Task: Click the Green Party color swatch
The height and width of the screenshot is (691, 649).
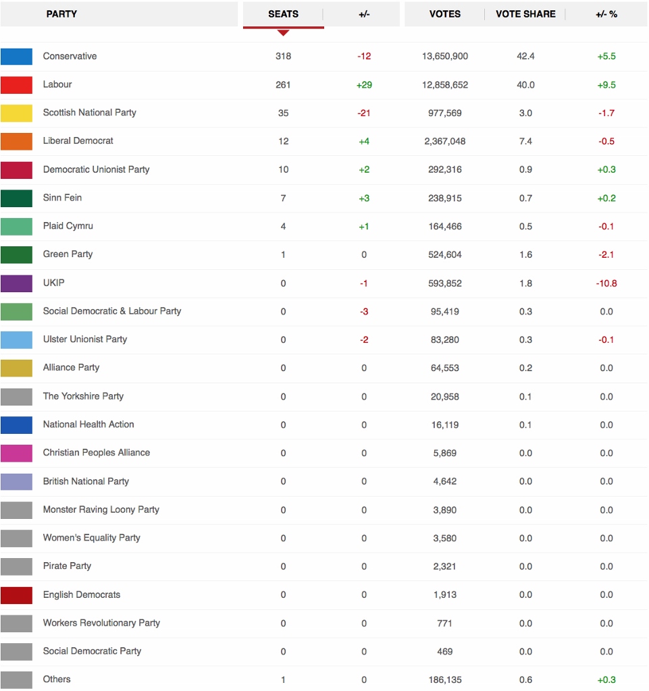Action: pyautogui.click(x=16, y=254)
